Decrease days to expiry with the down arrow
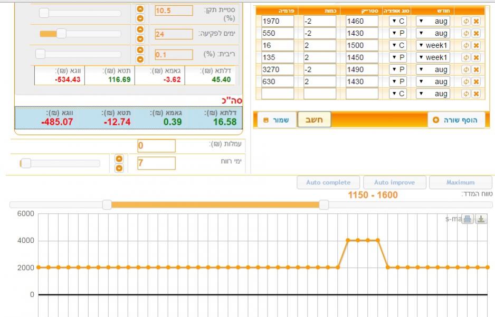The image size is (495, 317). point(140,38)
